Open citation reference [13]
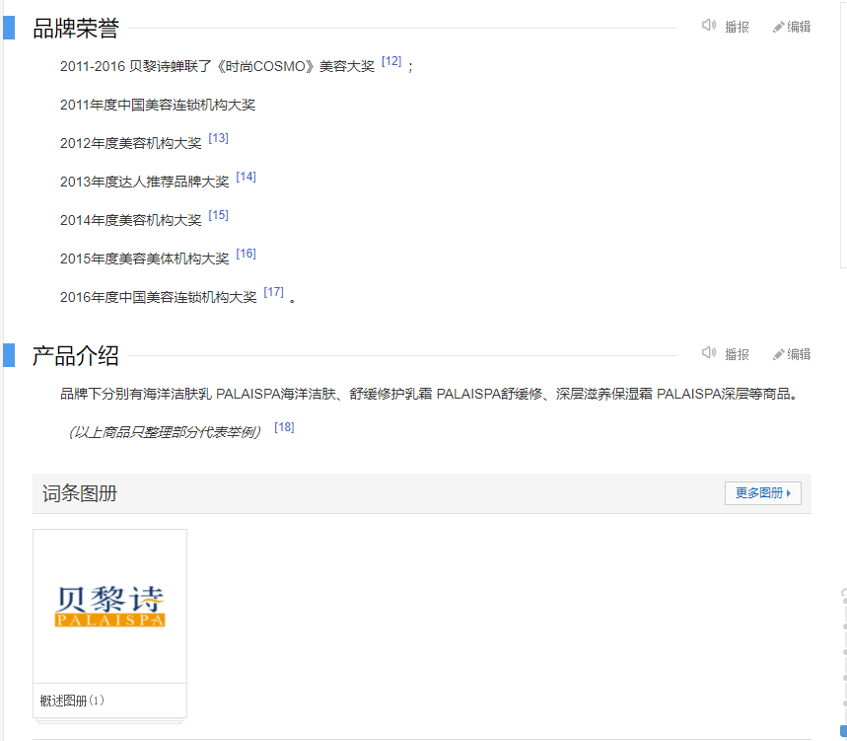Image resolution: width=847 pixels, height=741 pixels. (218, 138)
